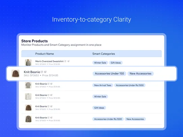The image size is (183, 137).
Task: Click icon right of external-link icon in New Arrival Tees row
Action: [51, 84]
